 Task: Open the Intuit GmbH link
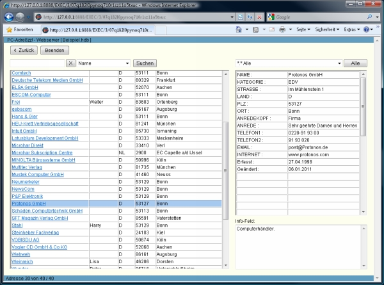pos(24,131)
